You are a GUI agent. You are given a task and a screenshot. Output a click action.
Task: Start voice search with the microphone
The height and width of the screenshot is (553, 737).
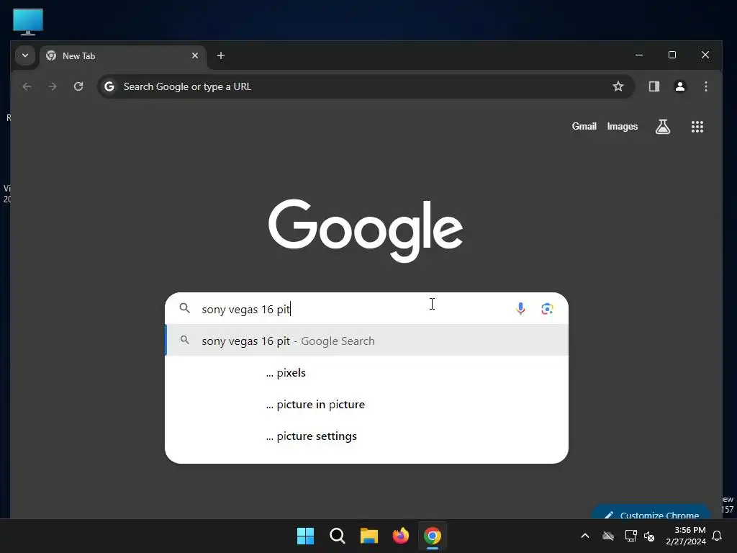pos(520,308)
